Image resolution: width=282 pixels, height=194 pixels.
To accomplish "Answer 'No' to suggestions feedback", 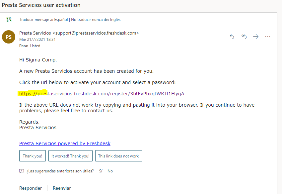I will coord(110,171).
